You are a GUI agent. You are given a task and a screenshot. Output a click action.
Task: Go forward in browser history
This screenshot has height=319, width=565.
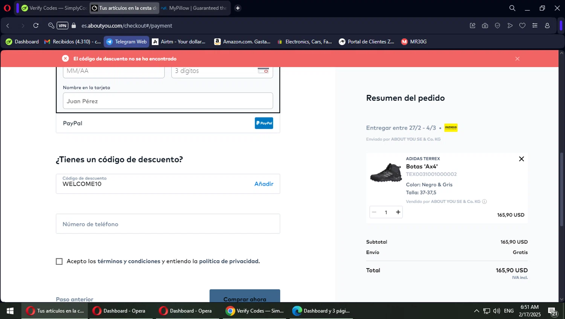(23, 26)
